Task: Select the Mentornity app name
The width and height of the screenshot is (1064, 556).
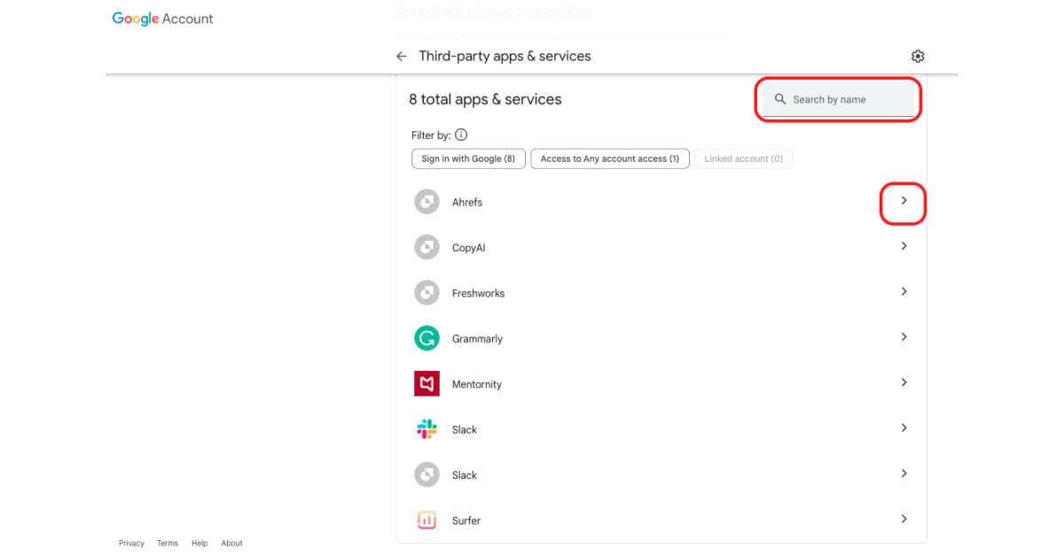Action: (x=477, y=384)
